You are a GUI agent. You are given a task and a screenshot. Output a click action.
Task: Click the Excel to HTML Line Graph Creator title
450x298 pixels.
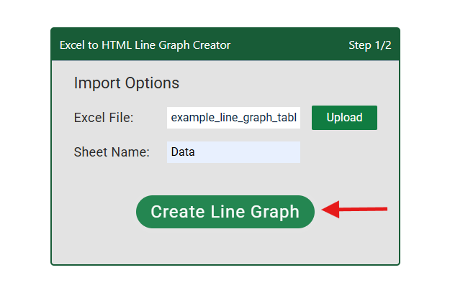point(145,45)
